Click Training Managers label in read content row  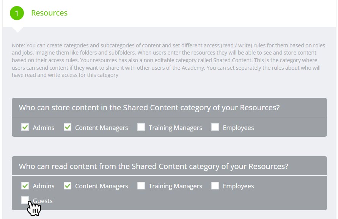pyautogui.click(x=175, y=186)
